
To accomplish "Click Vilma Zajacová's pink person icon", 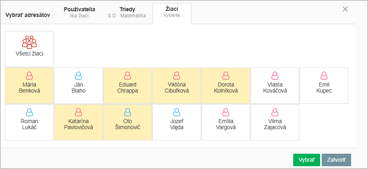I will (275, 112).
